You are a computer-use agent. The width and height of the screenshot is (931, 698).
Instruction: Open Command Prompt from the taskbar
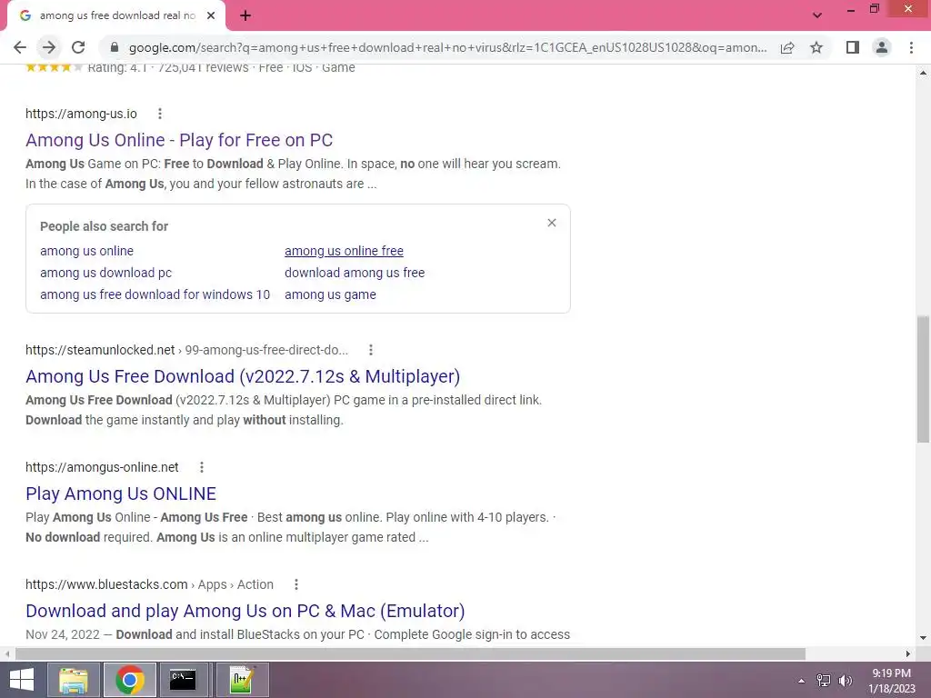[183, 680]
